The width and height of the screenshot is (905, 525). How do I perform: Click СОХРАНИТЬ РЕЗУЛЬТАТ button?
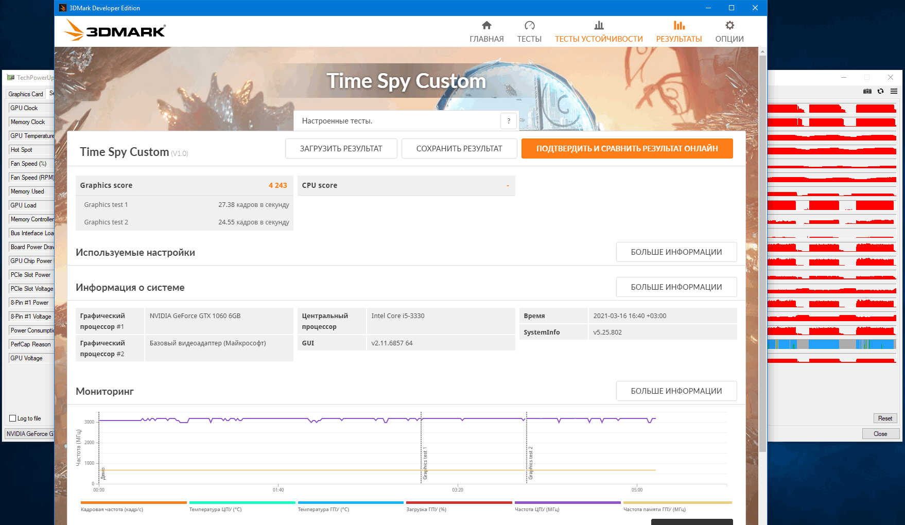459,148
